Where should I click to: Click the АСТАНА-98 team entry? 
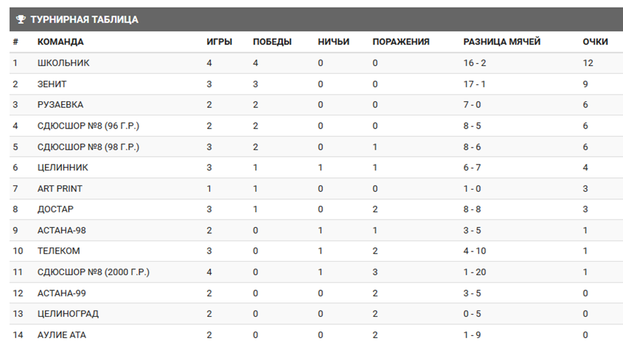click(x=61, y=230)
